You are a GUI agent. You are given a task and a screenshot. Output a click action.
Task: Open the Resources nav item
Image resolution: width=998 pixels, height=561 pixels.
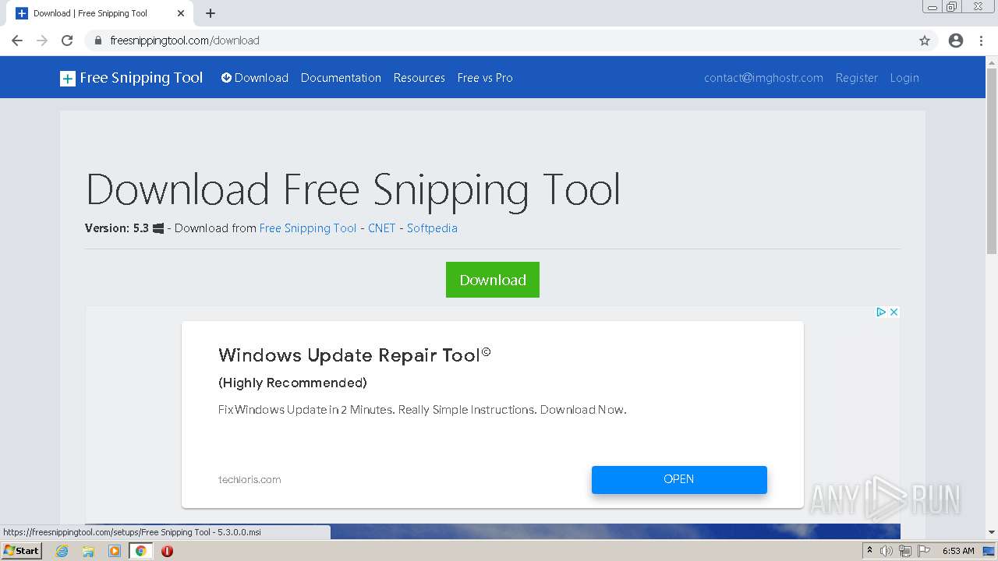coord(419,78)
